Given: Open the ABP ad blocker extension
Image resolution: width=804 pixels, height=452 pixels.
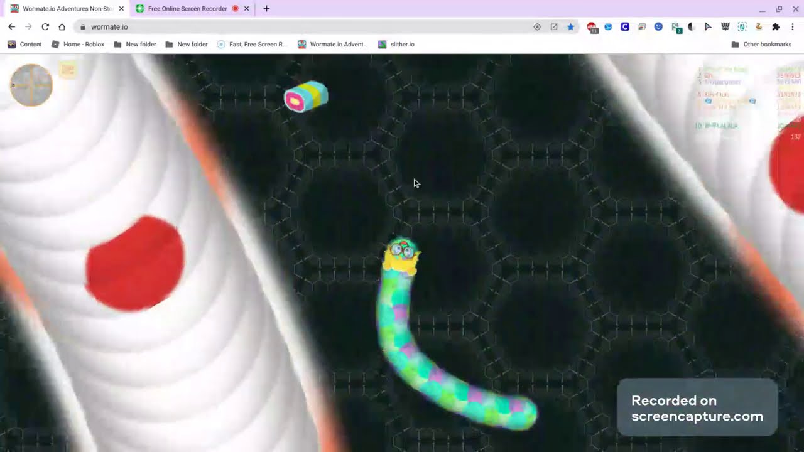Looking at the screenshot, I should click(592, 27).
